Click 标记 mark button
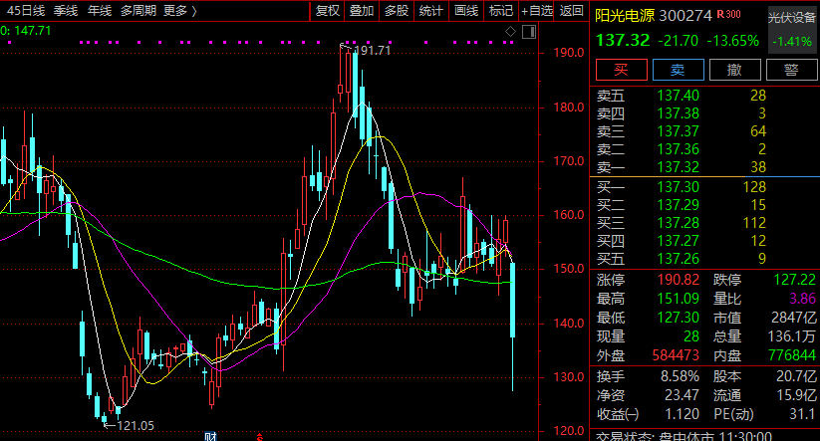 pyautogui.click(x=500, y=10)
